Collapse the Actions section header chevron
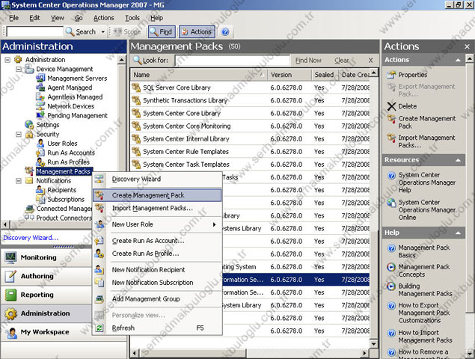Screen dimensions: 475x359 (x=458, y=60)
